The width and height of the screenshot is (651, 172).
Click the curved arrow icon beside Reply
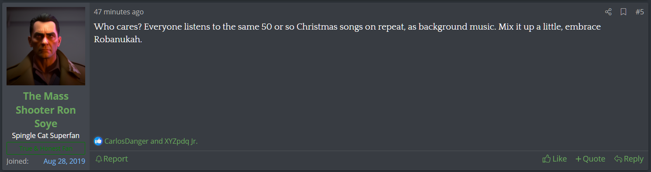[618, 159]
